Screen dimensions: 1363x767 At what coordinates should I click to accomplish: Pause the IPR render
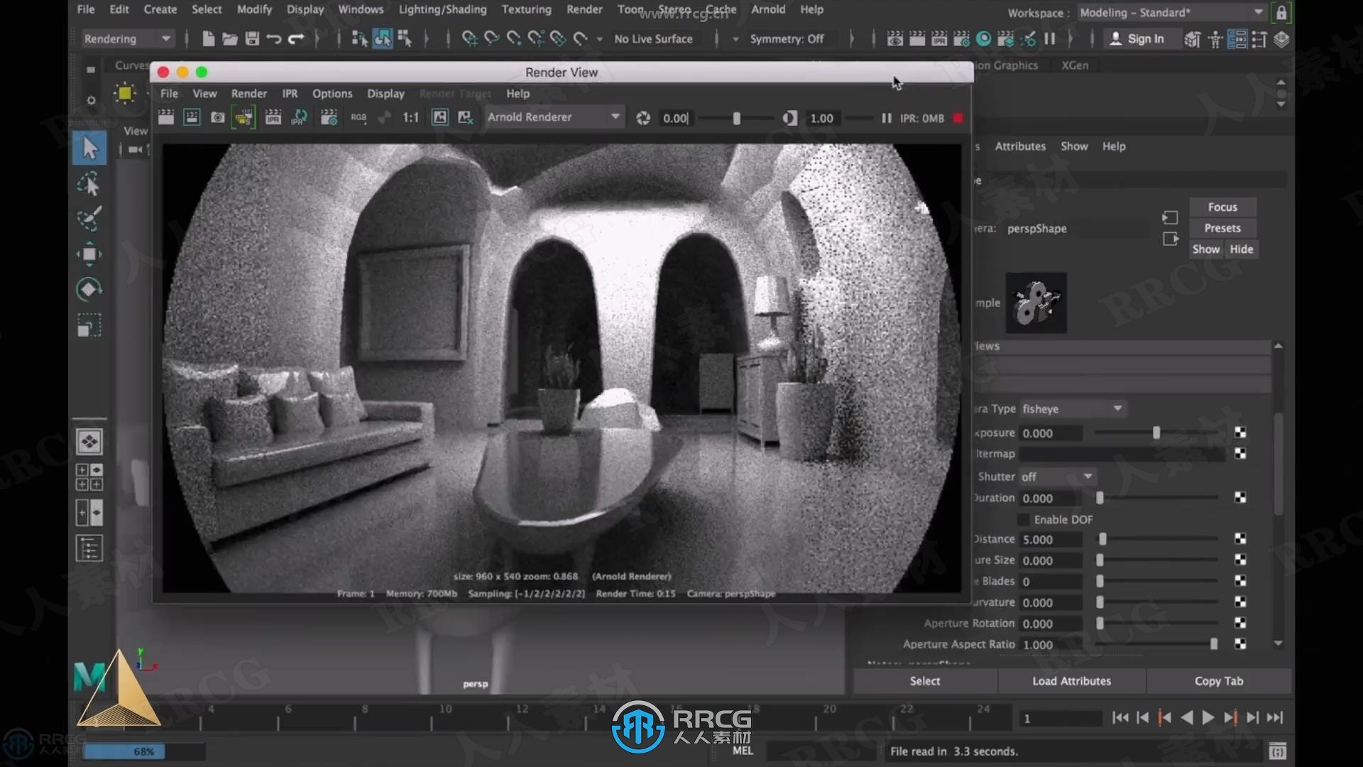[886, 119]
